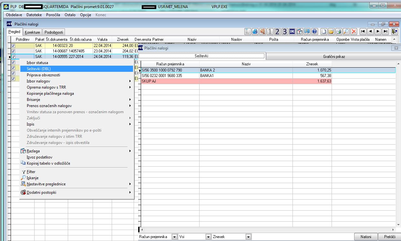The height and width of the screenshot is (241, 401).
Task: Click the XML export icon
Action: point(292,31)
